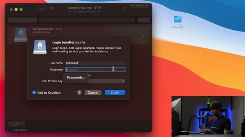Click the pencil icon to edit the bookmark
Viewport: 245px width, 137px height.
[16, 124]
